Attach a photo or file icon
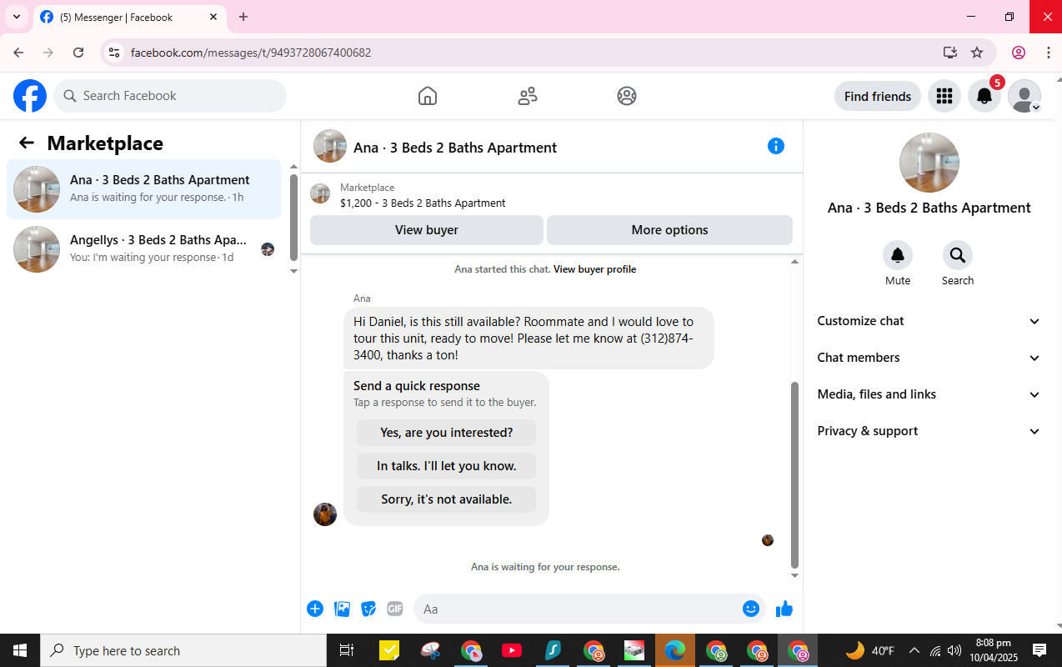Screen dimensions: 1062x667 coord(342,609)
